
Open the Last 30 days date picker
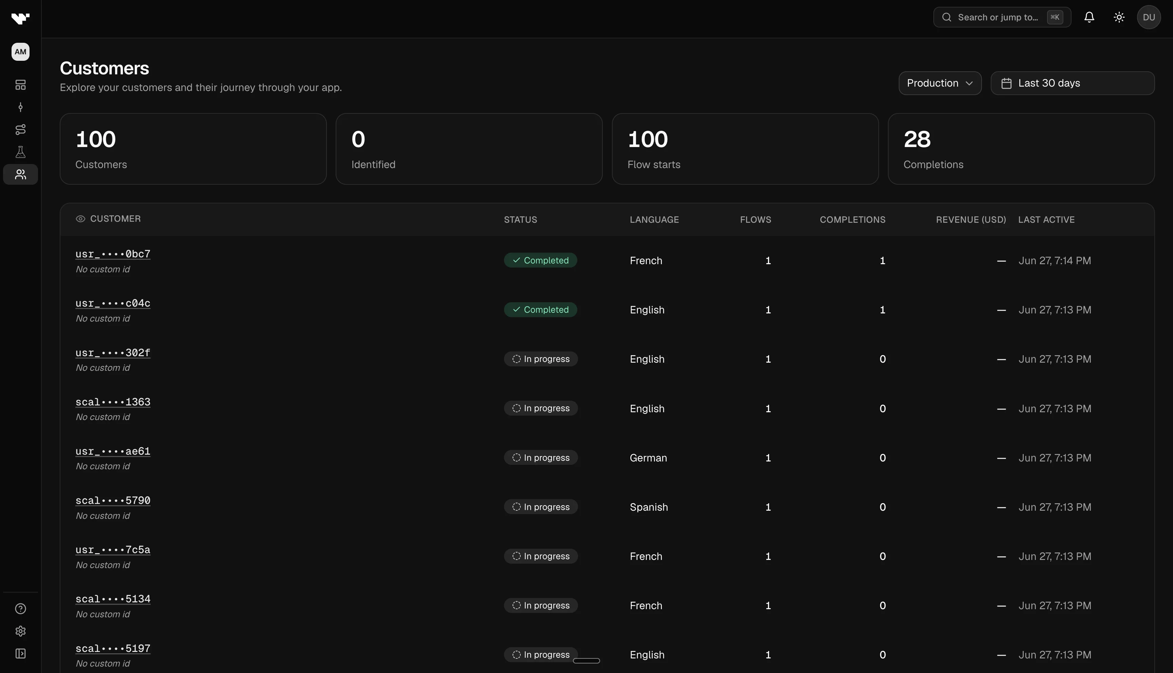pyautogui.click(x=1072, y=83)
